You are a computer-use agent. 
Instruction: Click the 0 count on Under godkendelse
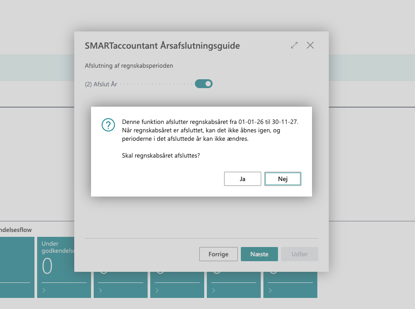[47, 267]
